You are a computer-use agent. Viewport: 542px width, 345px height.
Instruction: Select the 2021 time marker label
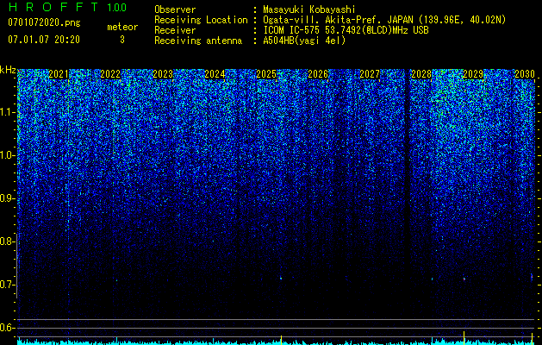tap(59, 74)
